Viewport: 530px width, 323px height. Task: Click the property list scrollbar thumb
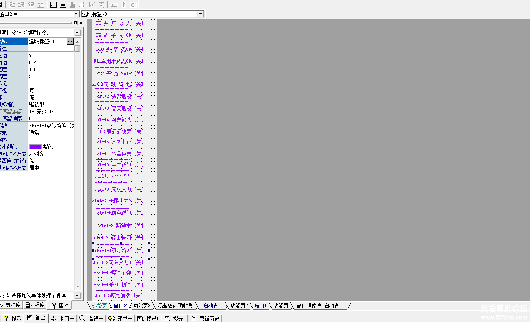(77, 48)
